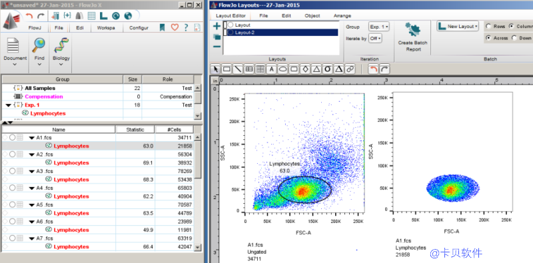Choose the Down radio option
533x263 pixels.
coord(514,38)
